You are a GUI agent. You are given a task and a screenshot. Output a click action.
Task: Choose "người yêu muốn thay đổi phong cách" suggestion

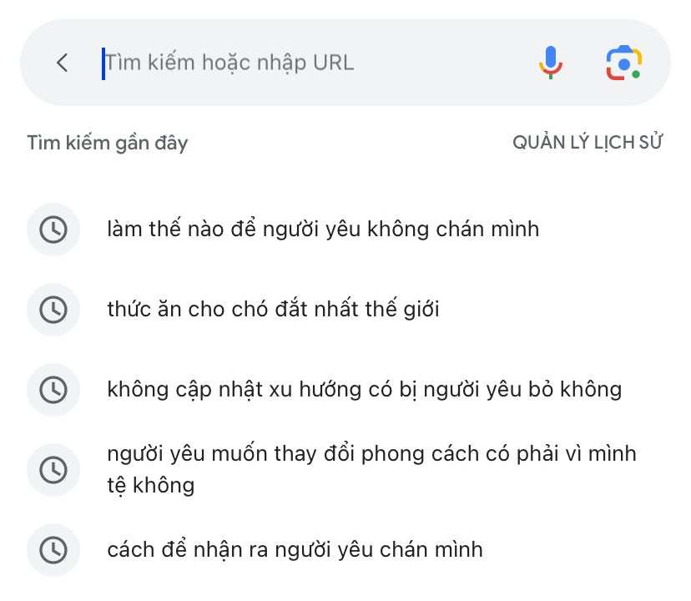click(x=372, y=469)
